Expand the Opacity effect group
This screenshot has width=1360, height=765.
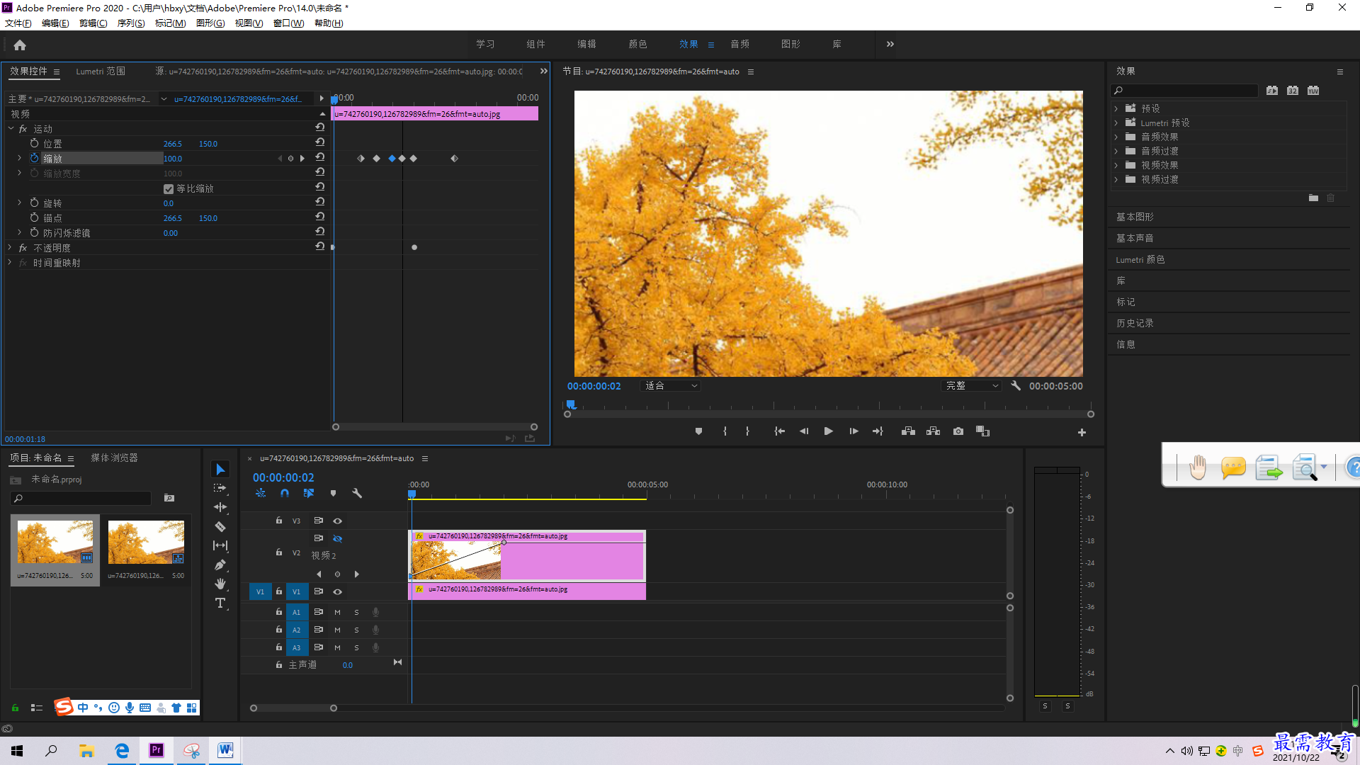[x=10, y=247]
